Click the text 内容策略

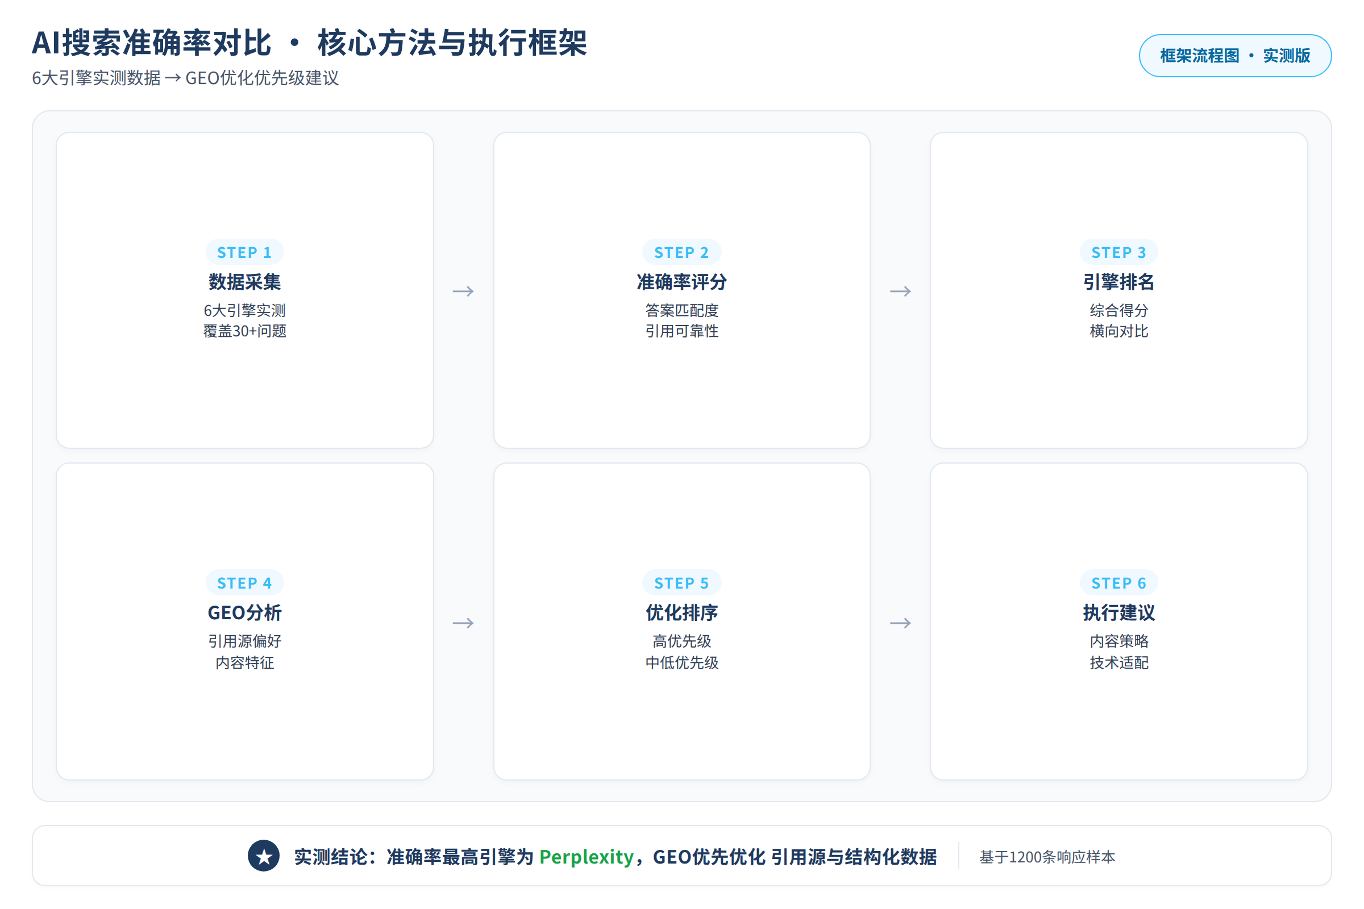(1118, 641)
